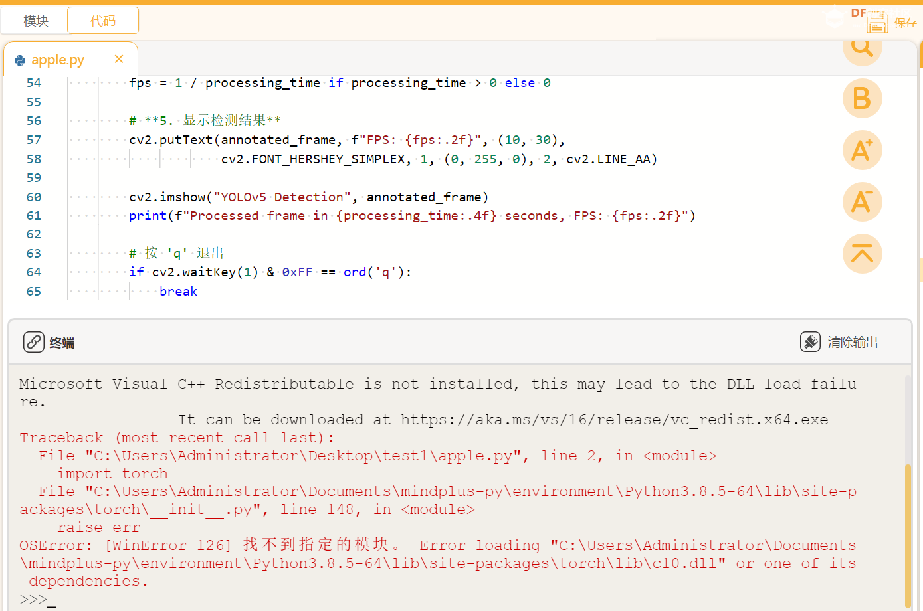Click the vc_redist download URL in terminal
The width and height of the screenshot is (923, 611).
(x=614, y=420)
